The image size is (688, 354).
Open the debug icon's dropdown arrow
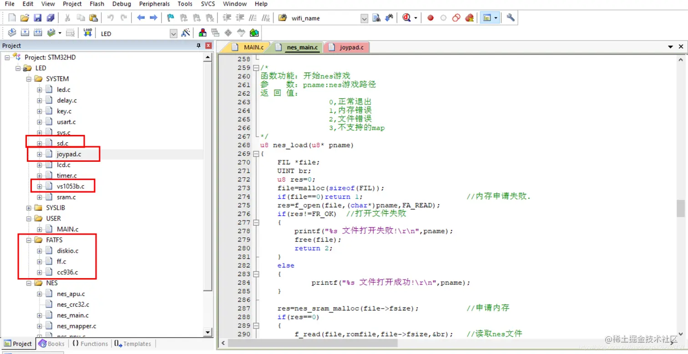click(x=415, y=18)
